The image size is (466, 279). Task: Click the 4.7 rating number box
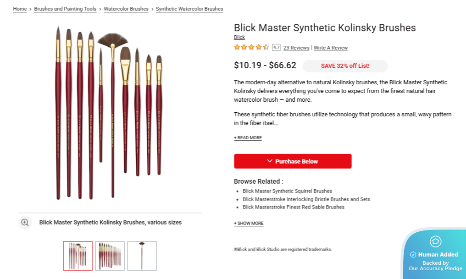coord(276,47)
